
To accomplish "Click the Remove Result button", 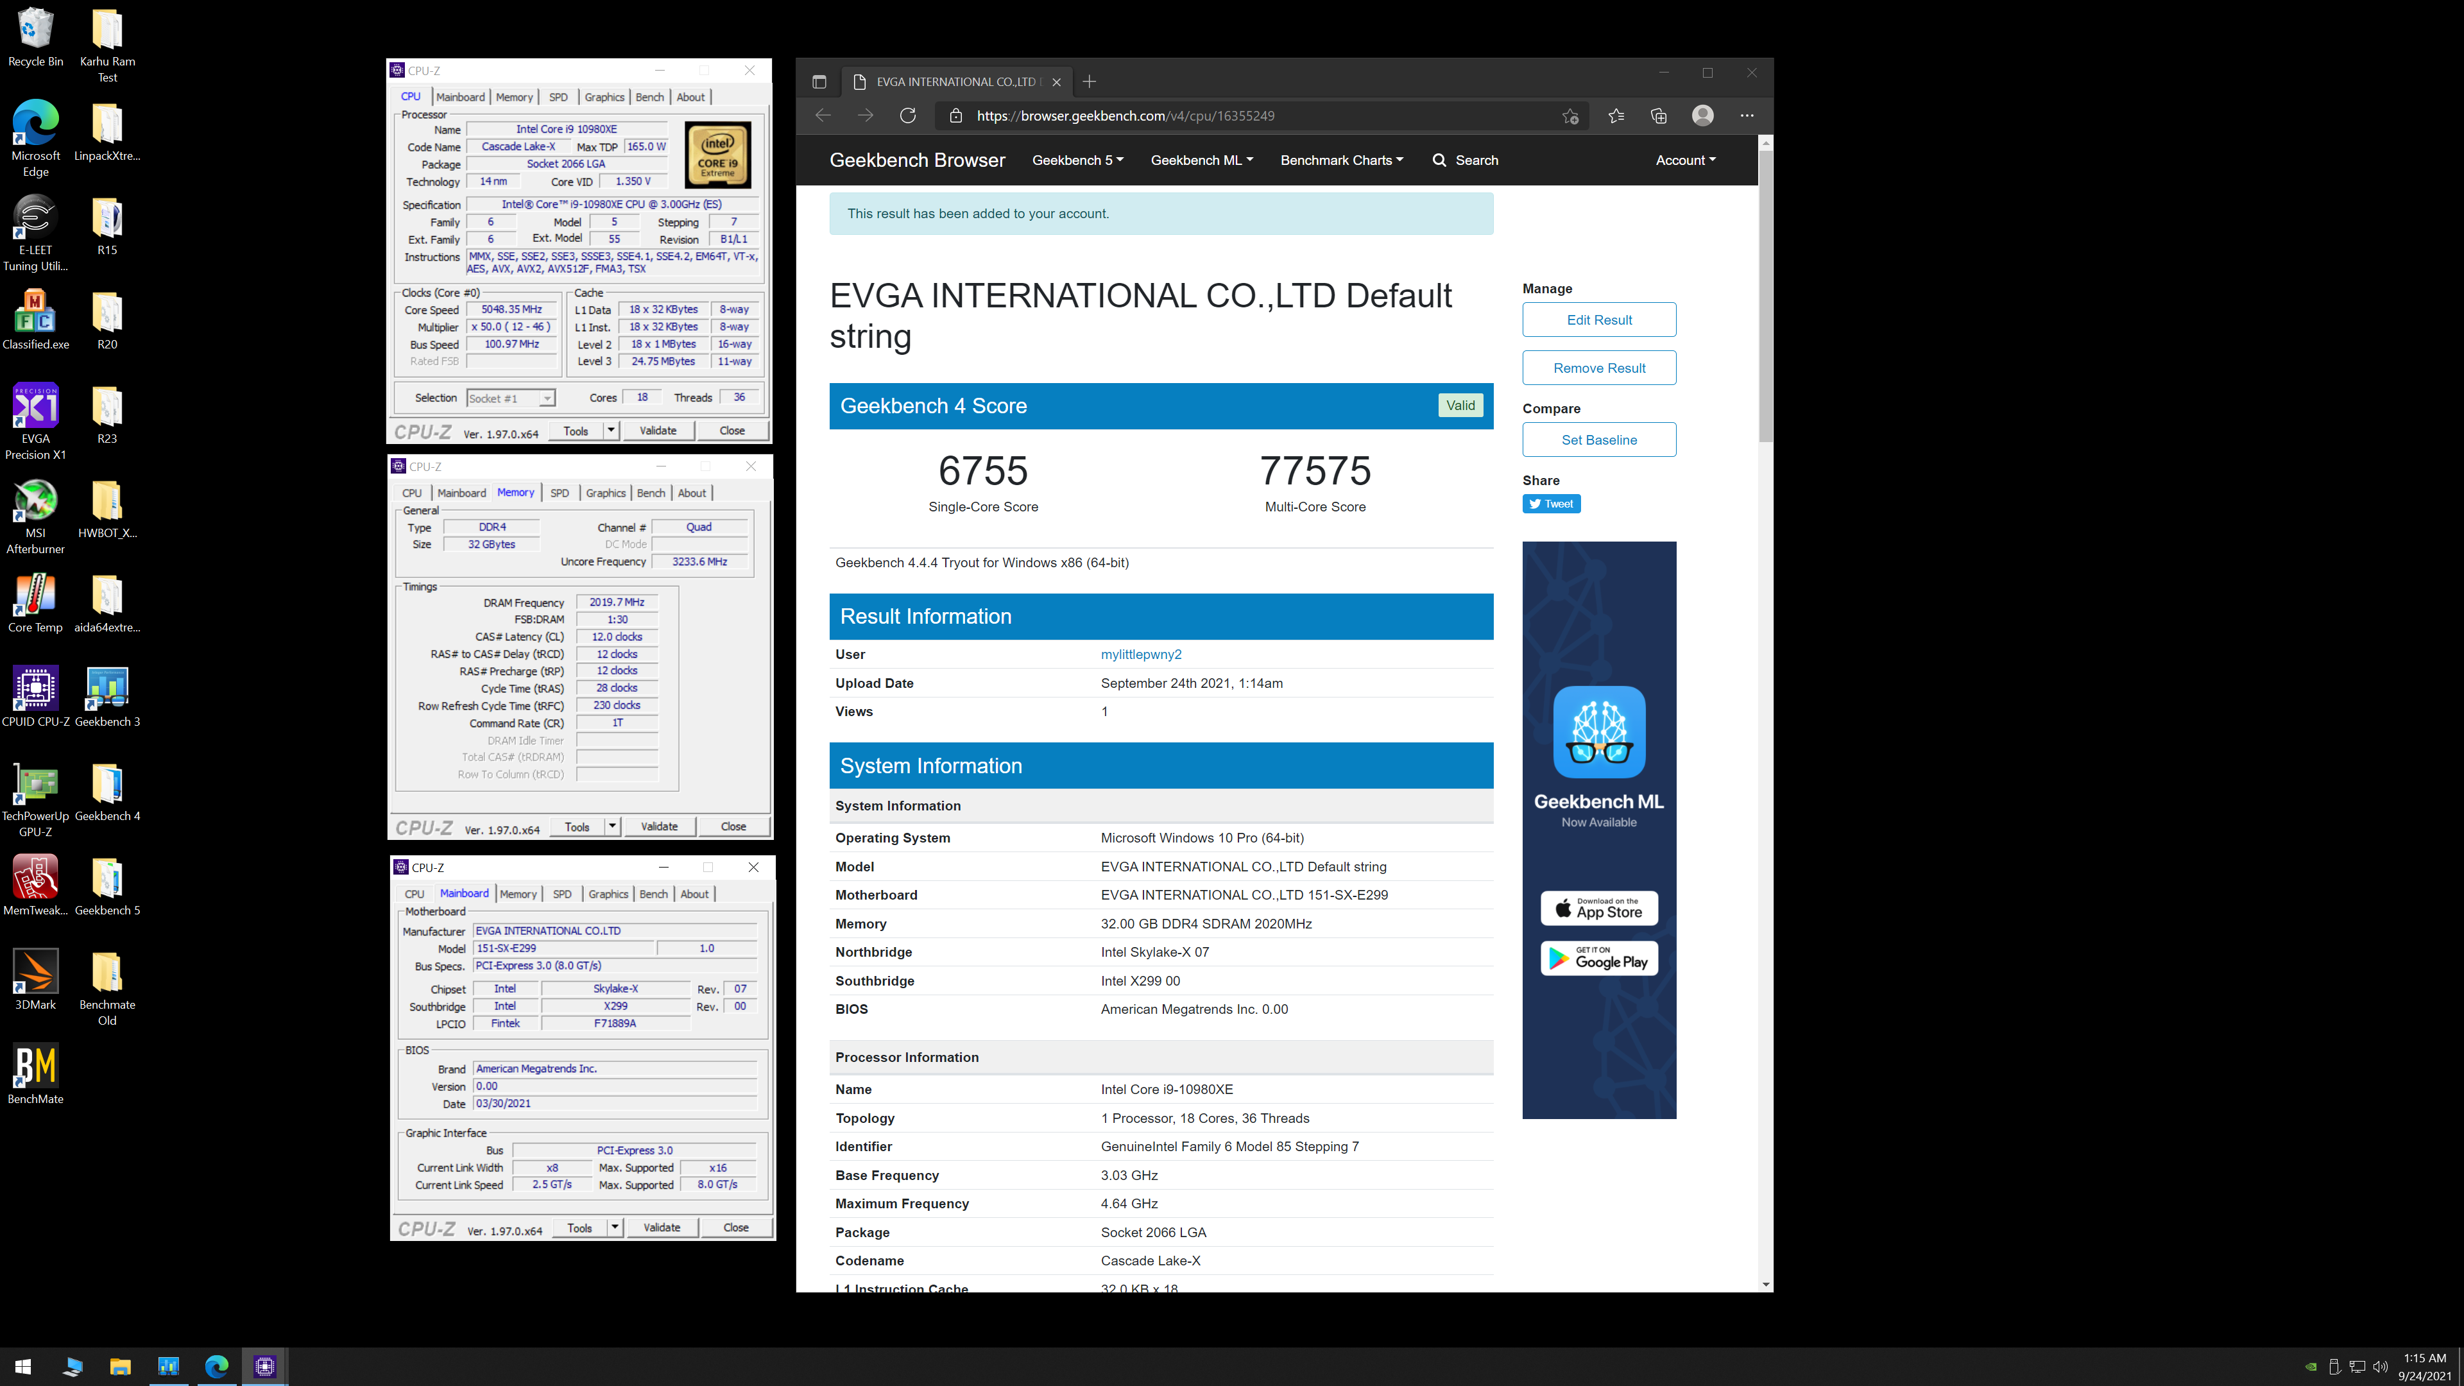I will 1599,367.
